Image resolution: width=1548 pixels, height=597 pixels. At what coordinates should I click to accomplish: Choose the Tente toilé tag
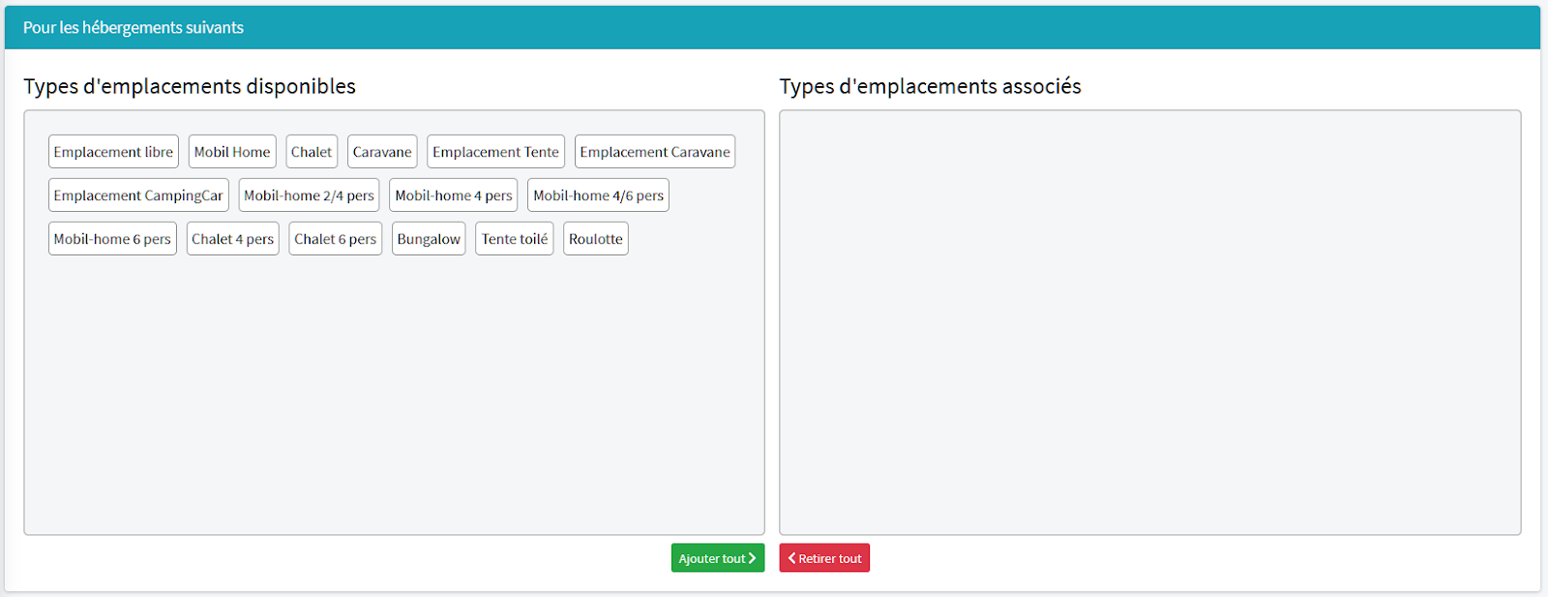[515, 239]
